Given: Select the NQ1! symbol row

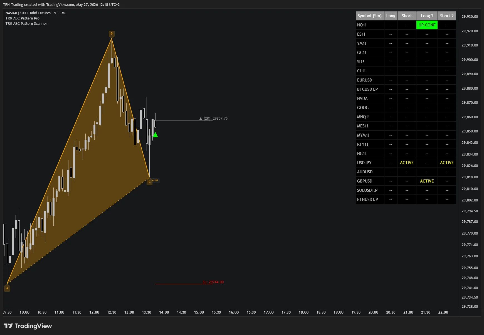Looking at the screenshot, I should [x=406, y=25].
